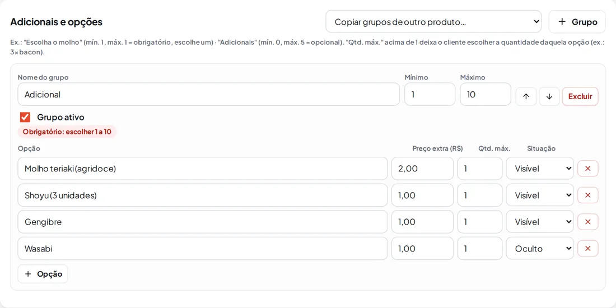Click the Grupo ativo label text

pyautogui.click(x=60, y=117)
